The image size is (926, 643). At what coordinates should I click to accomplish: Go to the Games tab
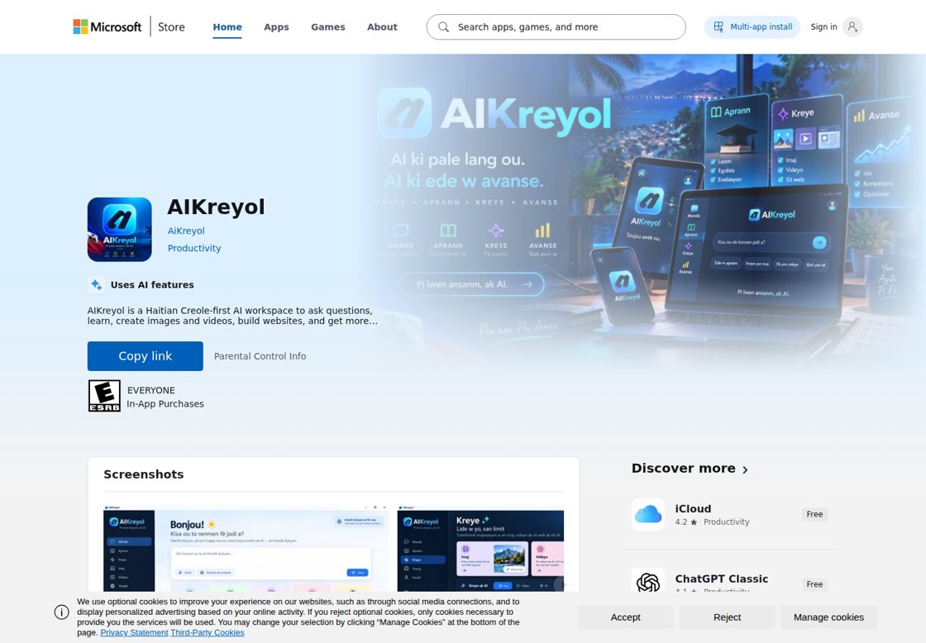(327, 26)
